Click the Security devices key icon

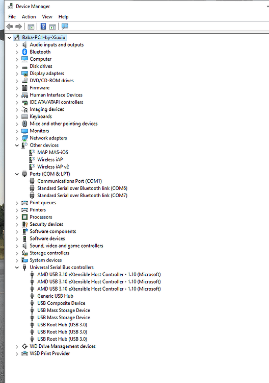[x=24, y=224]
